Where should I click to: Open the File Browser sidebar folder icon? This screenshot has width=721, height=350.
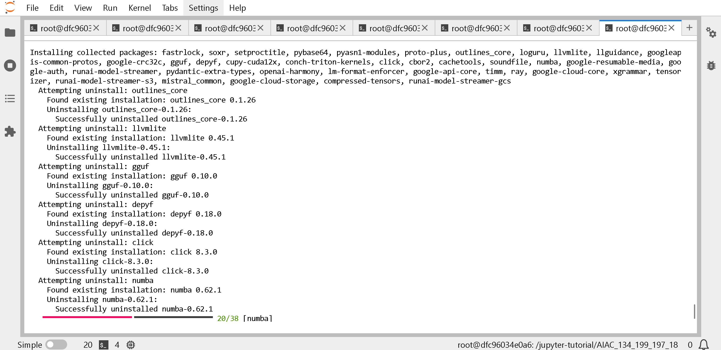[10, 32]
